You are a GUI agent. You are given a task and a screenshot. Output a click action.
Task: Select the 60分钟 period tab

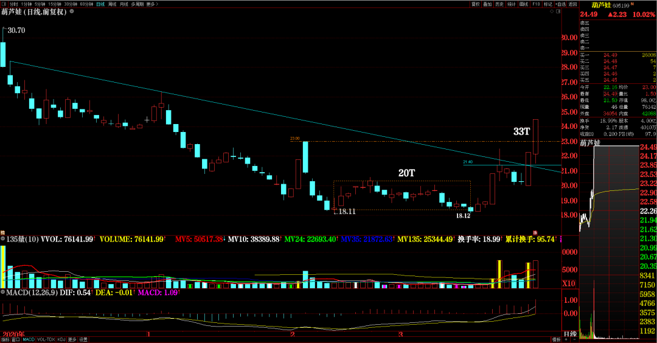coord(86,4)
